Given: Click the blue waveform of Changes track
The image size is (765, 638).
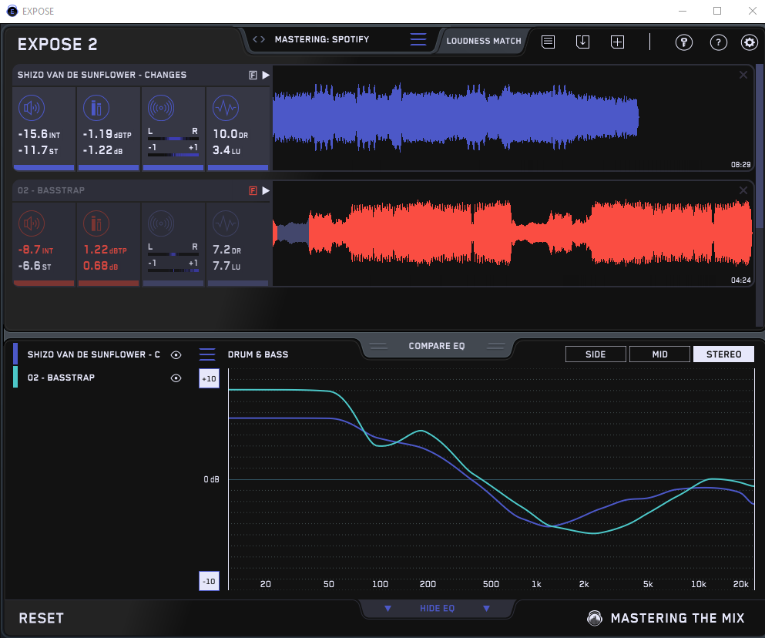Looking at the screenshot, I should [x=455, y=117].
